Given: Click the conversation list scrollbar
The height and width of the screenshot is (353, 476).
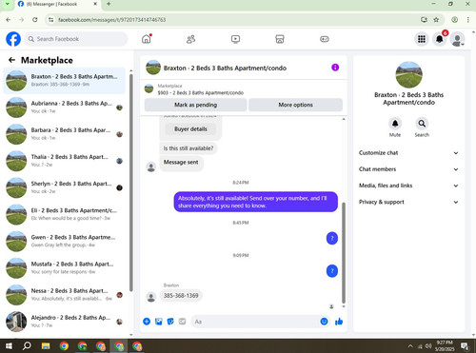Looking at the screenshot, I should 131,183.
